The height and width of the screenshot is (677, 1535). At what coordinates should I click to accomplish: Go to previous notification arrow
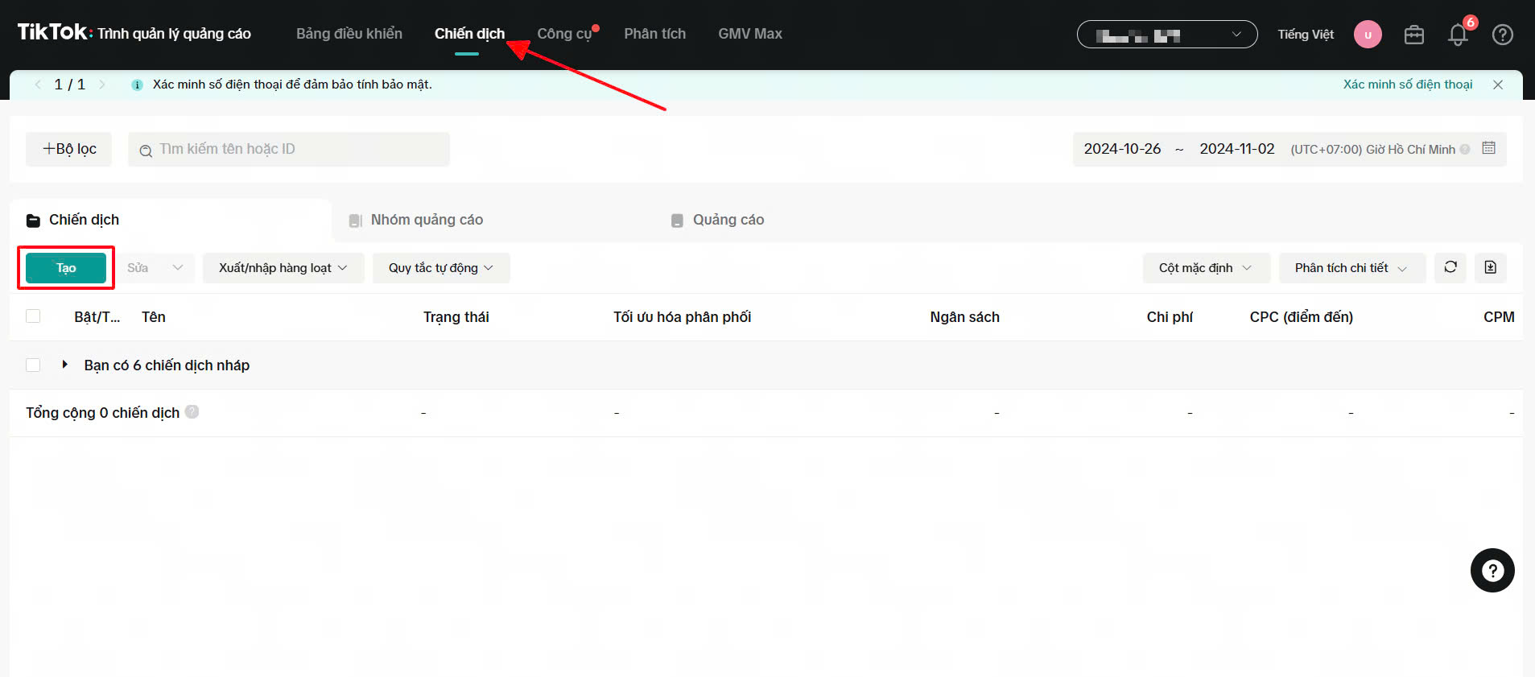point(37,85)
